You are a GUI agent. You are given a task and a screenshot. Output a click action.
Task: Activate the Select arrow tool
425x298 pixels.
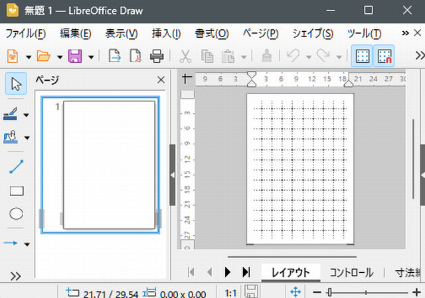click(x=17, y=83)
